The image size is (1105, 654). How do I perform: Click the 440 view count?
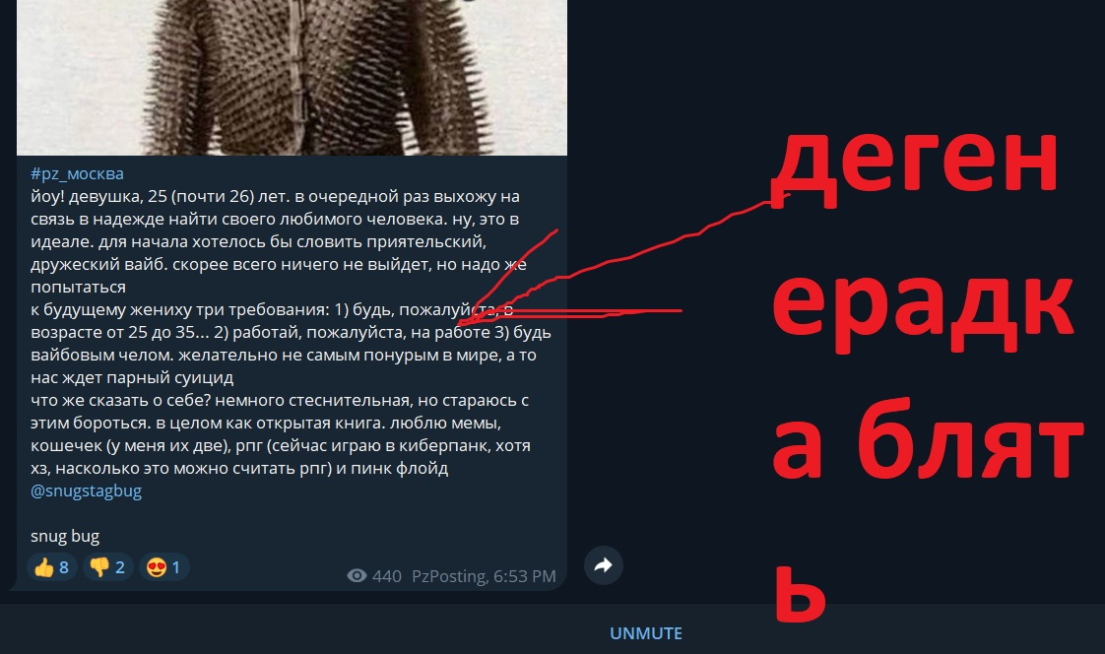pyautogui.click(x=386, y=576)
